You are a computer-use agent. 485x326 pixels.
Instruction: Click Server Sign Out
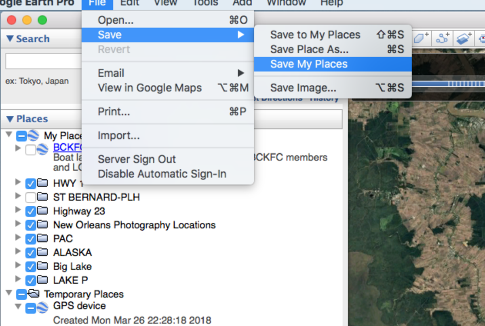click(x=168, y=159)
